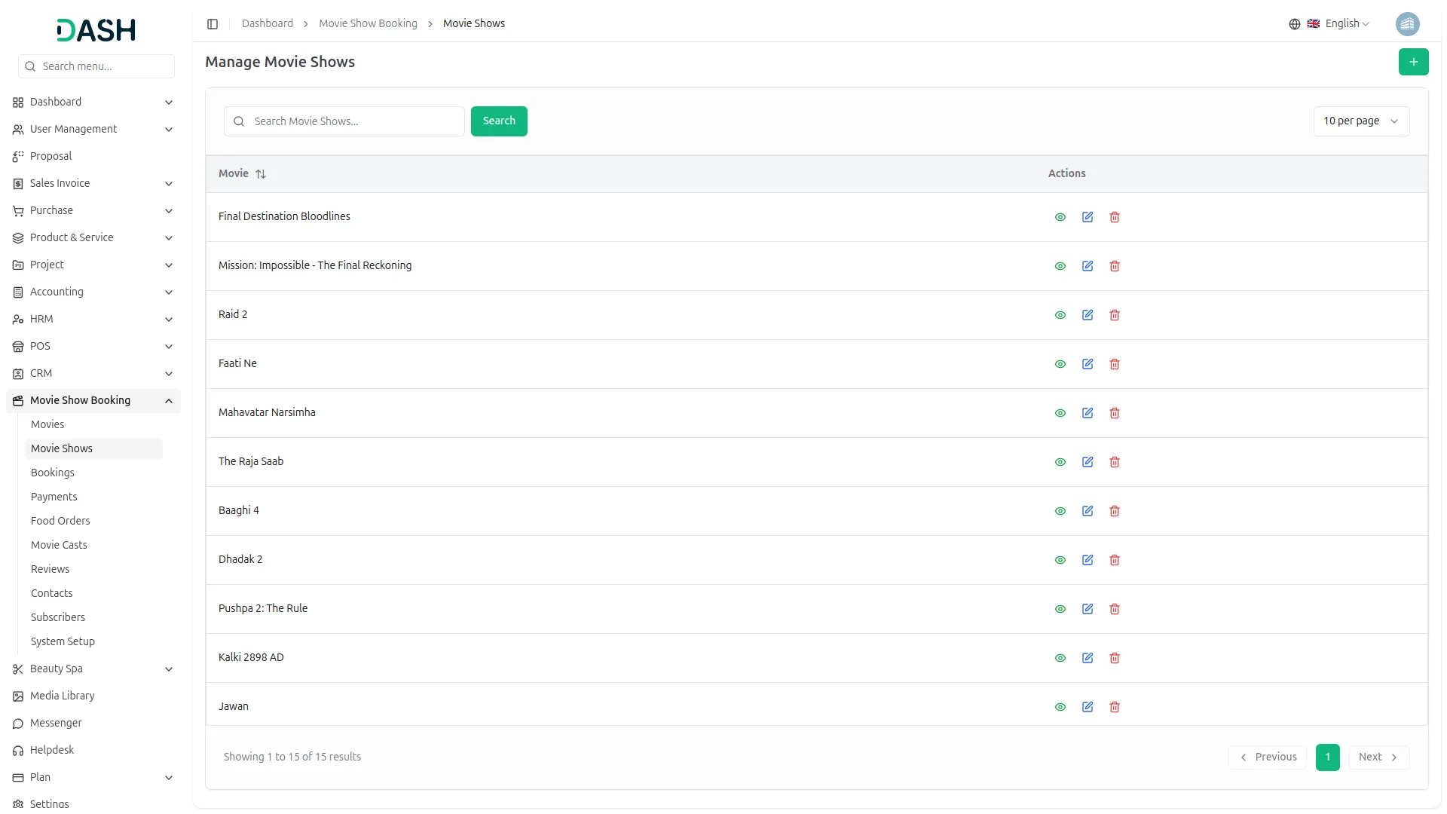The width and height of the screenshot is (1447, 814).
Task: View details of Final Destination Bloodlines using the eye icon
Action: [x=1060, y=217]
